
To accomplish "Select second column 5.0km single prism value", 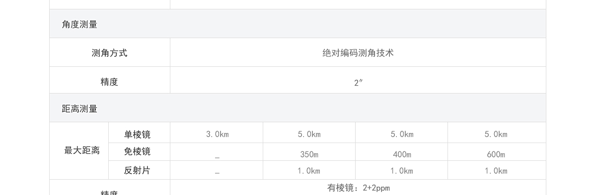I will click(x=309, y=134).
